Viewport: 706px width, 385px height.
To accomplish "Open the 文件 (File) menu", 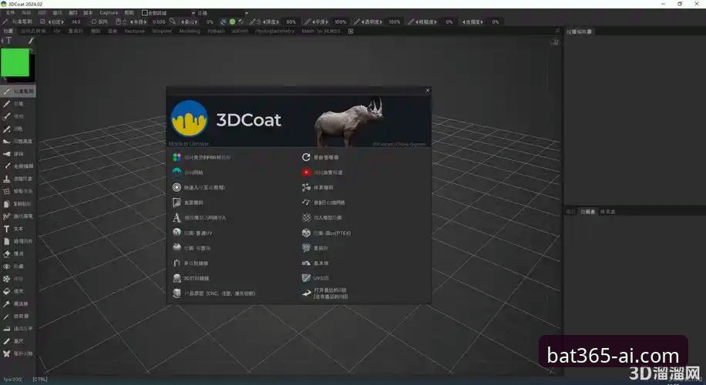I will (x=10, y=13).
